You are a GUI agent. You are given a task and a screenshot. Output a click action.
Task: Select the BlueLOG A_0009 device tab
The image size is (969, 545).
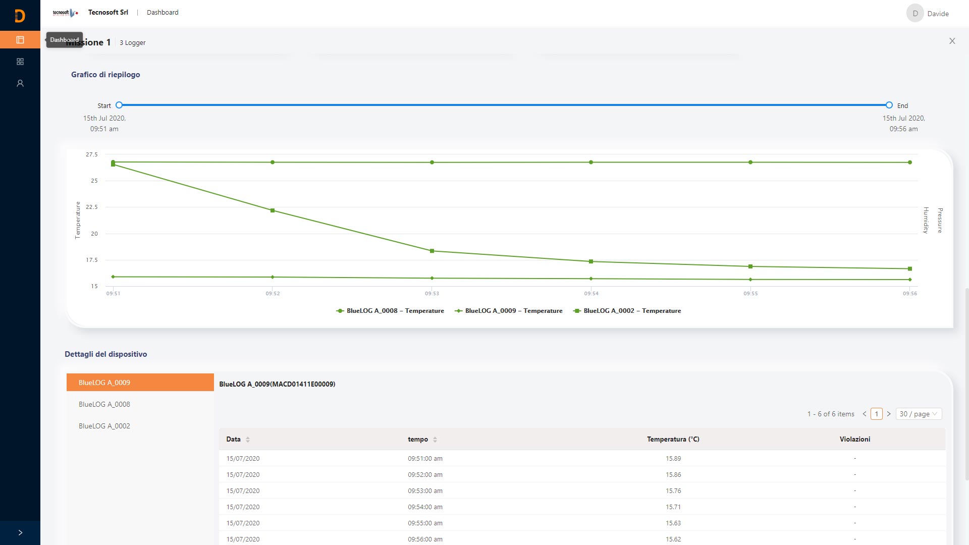coord(140,383)
